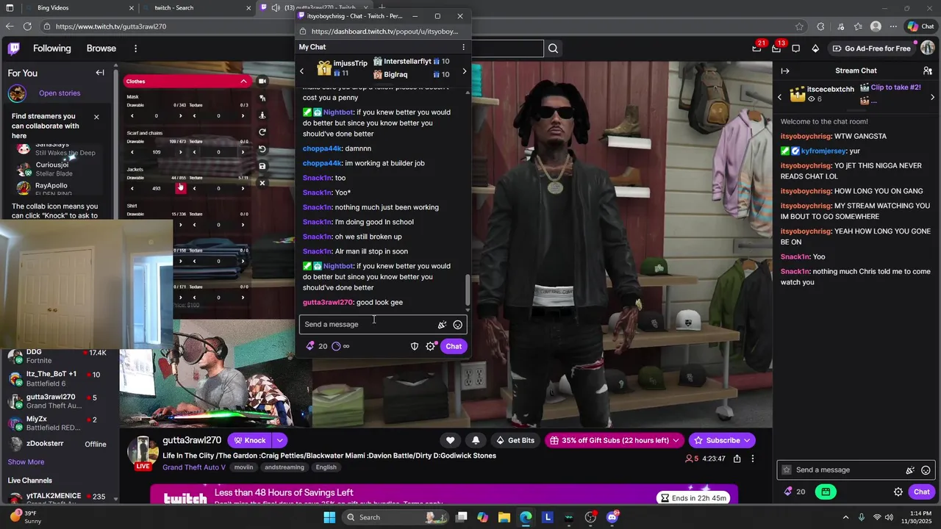Screen dimensions: 941x529
Task: Open Copilot Chat in browser toolbar
Action: click(x=920, y=26)
